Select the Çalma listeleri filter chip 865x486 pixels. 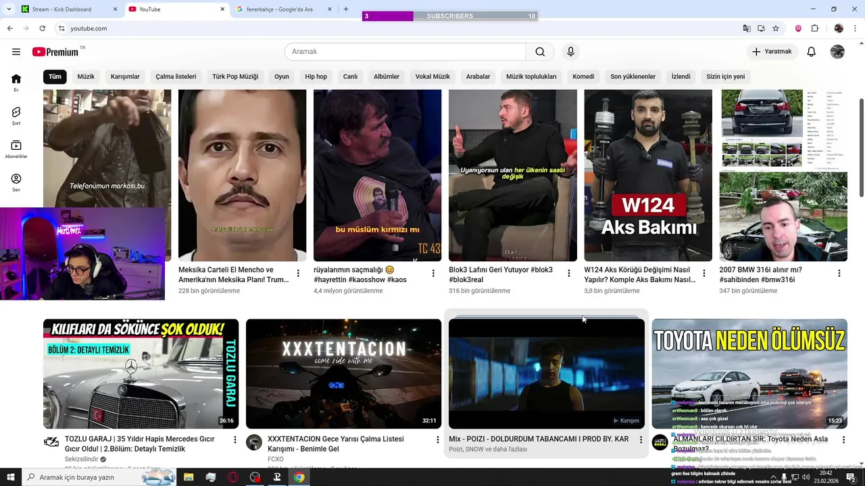(176, 77)
